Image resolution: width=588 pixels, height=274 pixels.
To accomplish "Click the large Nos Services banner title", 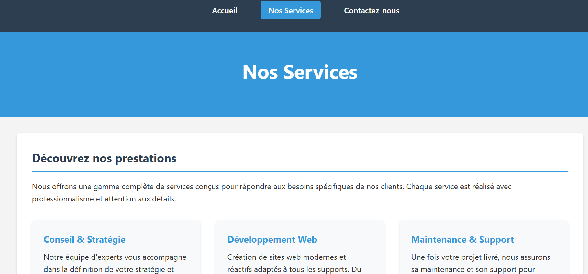I will [x=300, y=72].
